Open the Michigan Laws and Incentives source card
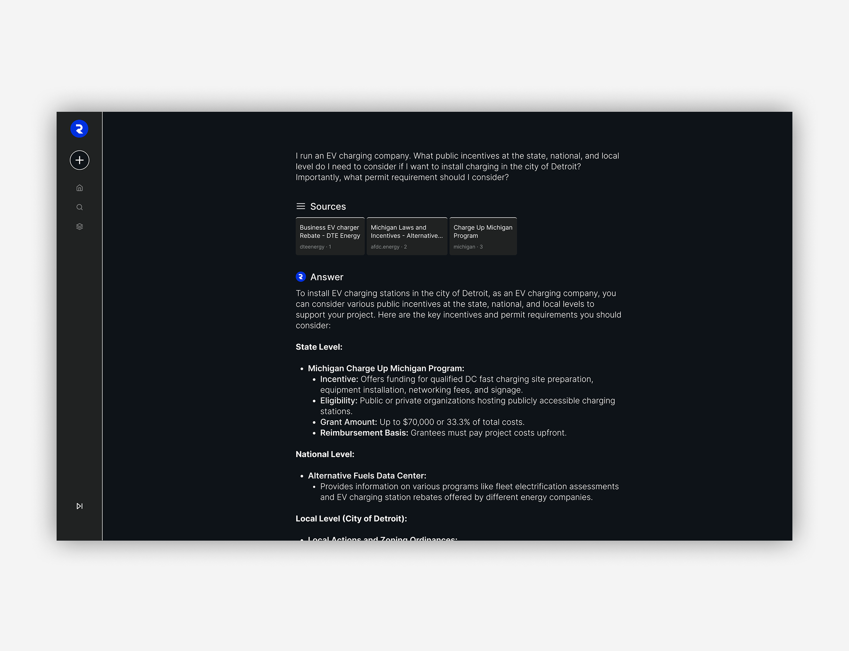The height and width of the screenshot is (651, 849). click(407, 236)
